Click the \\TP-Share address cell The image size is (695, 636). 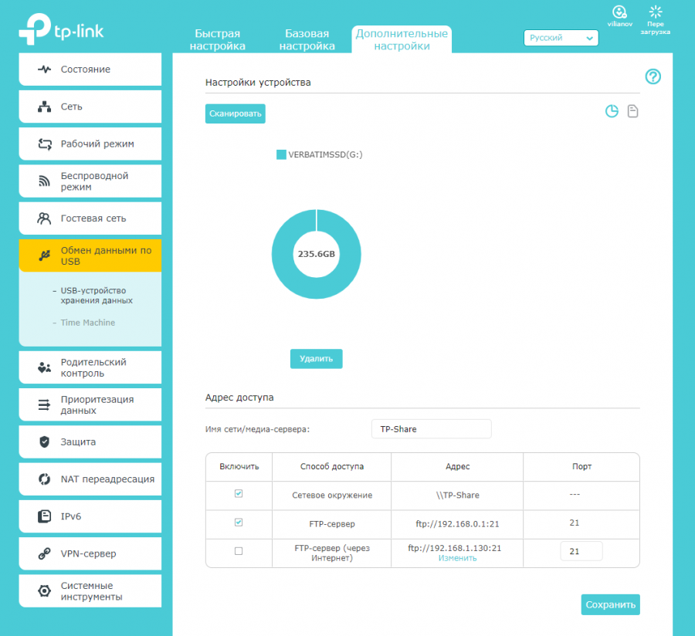[x=457, y=496]
